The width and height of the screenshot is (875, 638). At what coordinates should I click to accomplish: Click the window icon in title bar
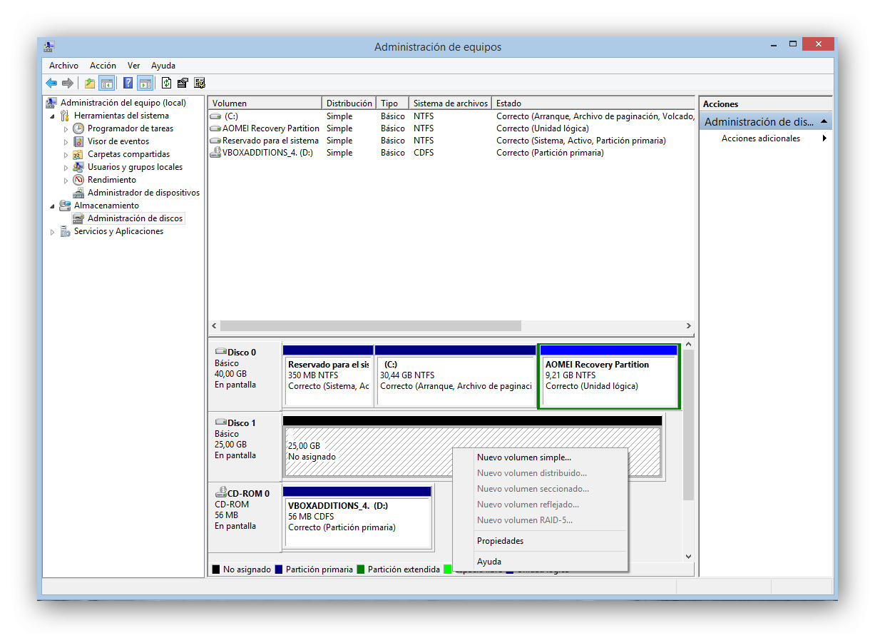click(49, 46)
